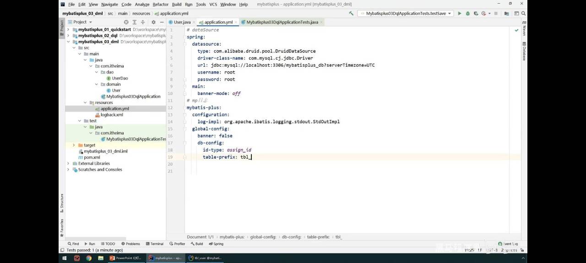Image resolution: width=586 pixels, height=263 pixels.
Task: Click 'resources' in the breadcrumb path
Action: coord(141,14)
